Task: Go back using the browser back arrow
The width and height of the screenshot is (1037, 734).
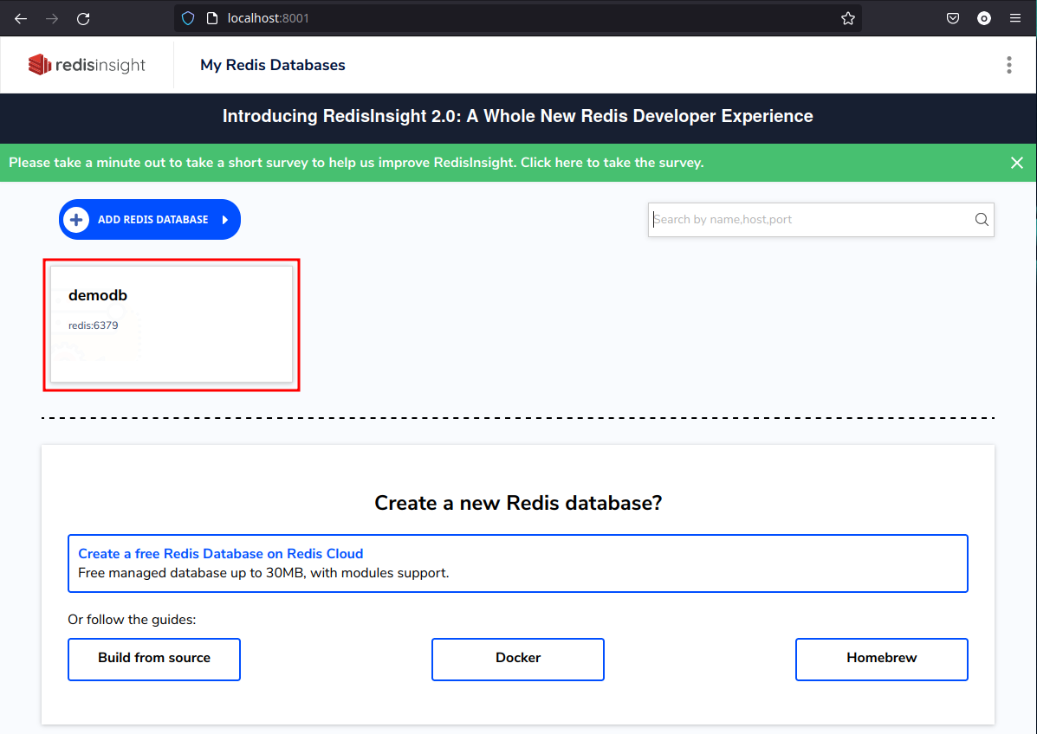Action: [x=21, y=18]
